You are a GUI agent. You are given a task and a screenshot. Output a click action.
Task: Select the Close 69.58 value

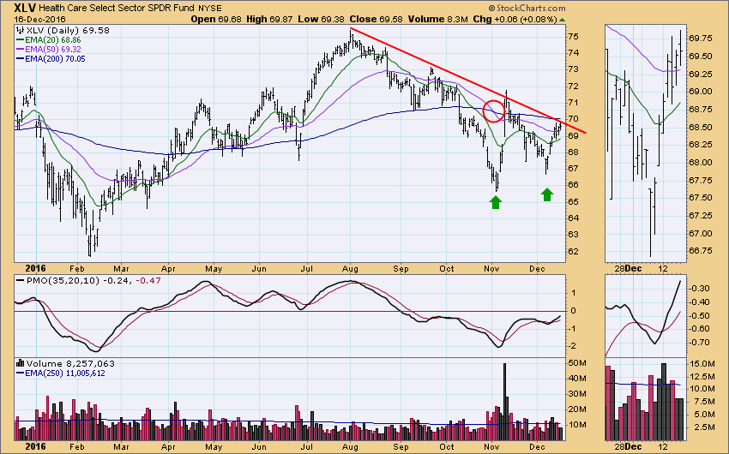pyautogui.click(x=377, y=20)
